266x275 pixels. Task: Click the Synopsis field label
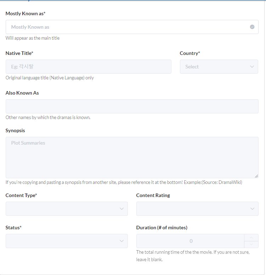point(15,131)
